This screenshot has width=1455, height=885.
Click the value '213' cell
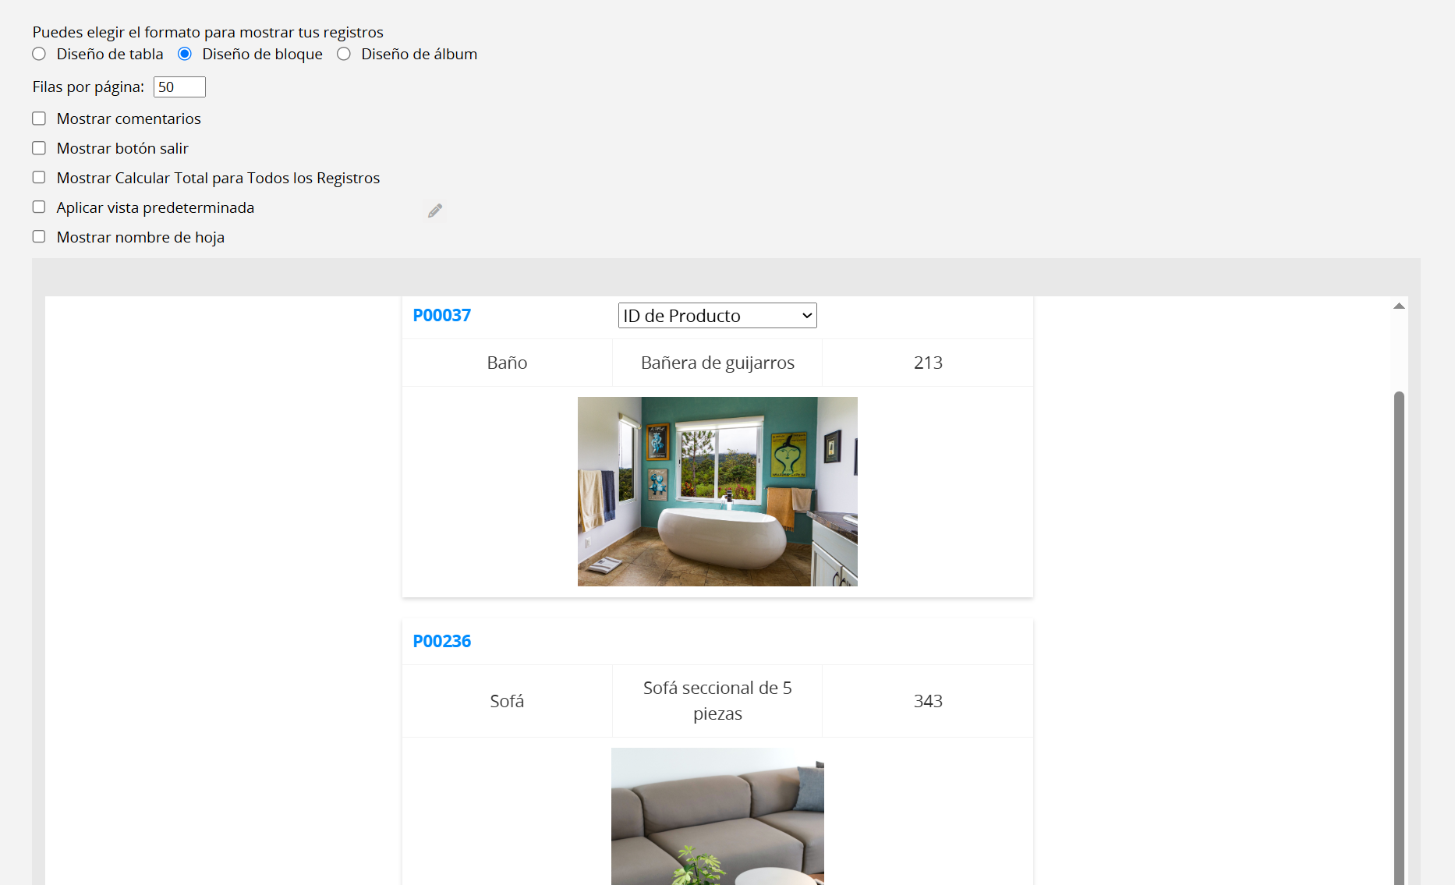[928, 363]
